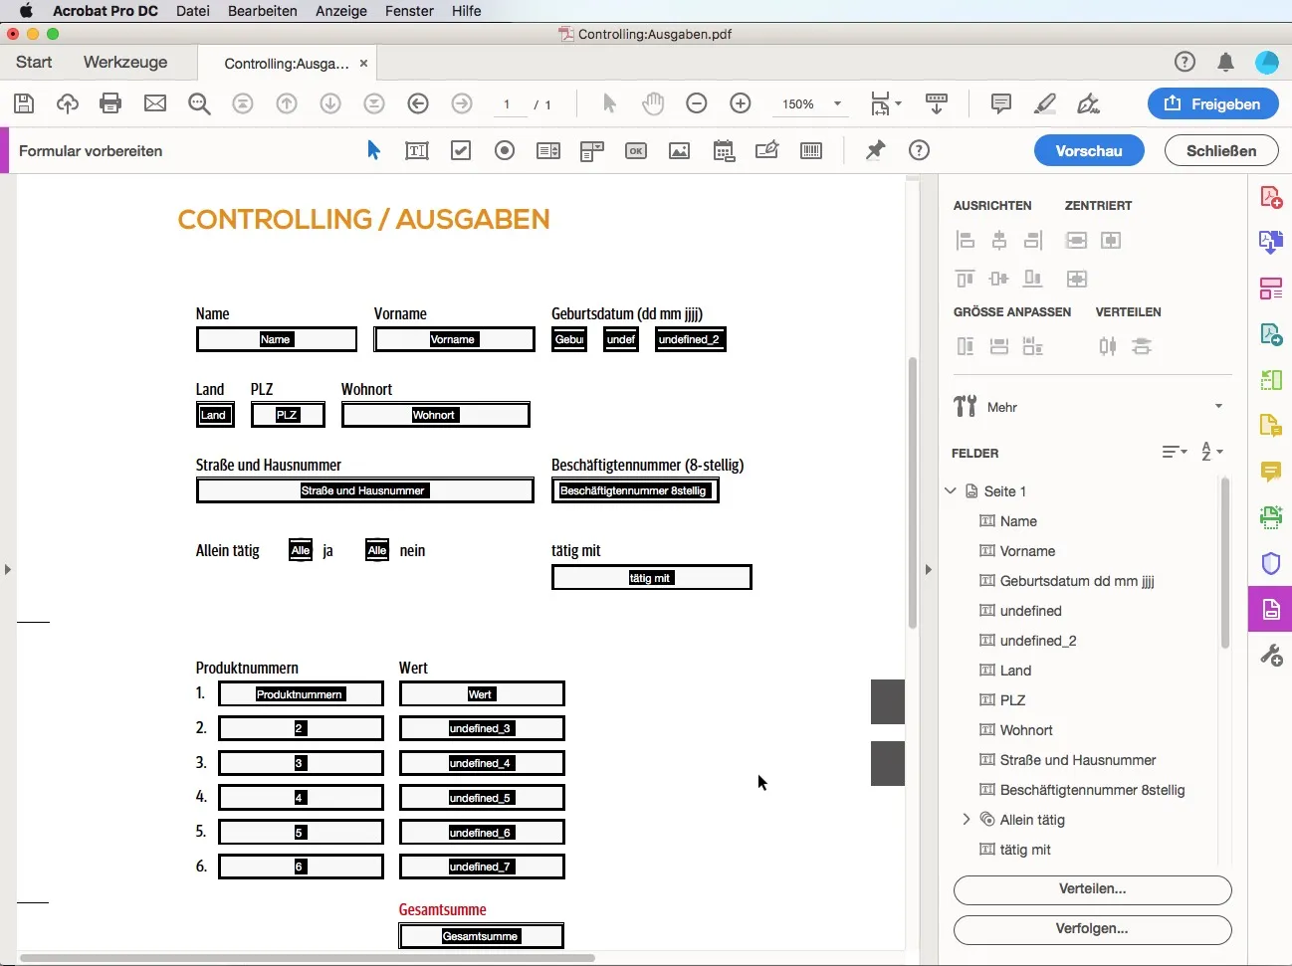Expand the Allein tätig radio group
The image size is (1292, 966).
click(967, 820)
